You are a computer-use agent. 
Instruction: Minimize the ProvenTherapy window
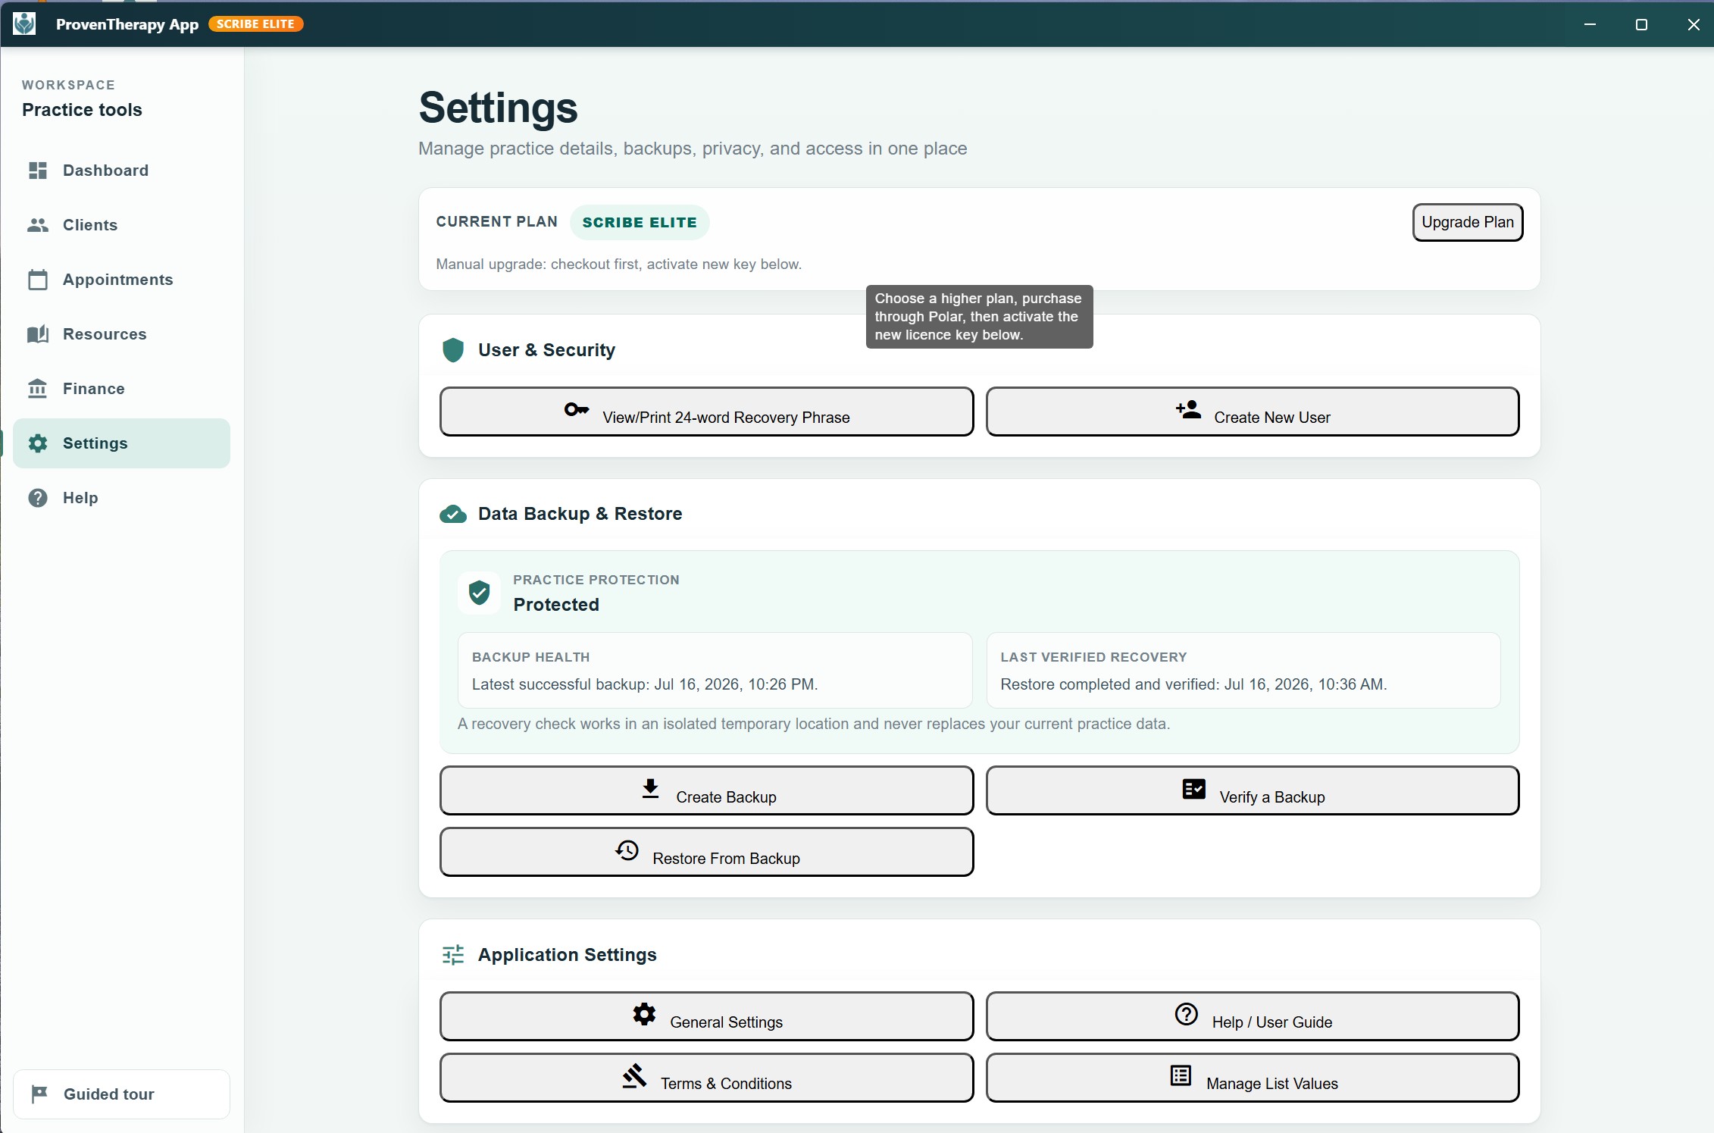[1590, 24]
